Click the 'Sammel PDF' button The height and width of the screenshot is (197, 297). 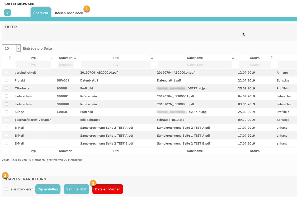pos(76,189)
